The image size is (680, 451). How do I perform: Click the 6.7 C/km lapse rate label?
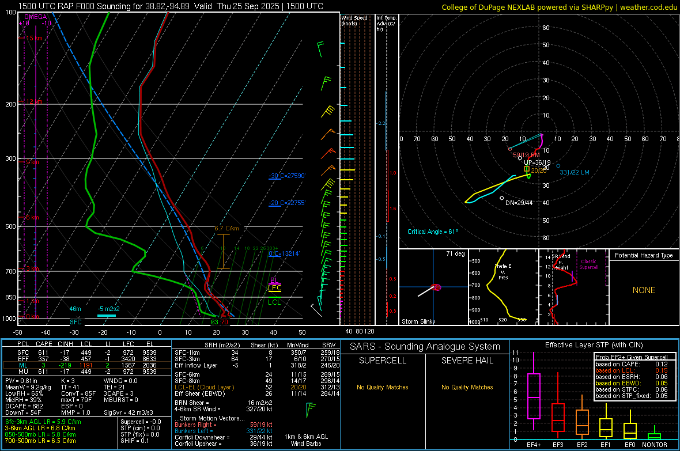pos(226,228)
